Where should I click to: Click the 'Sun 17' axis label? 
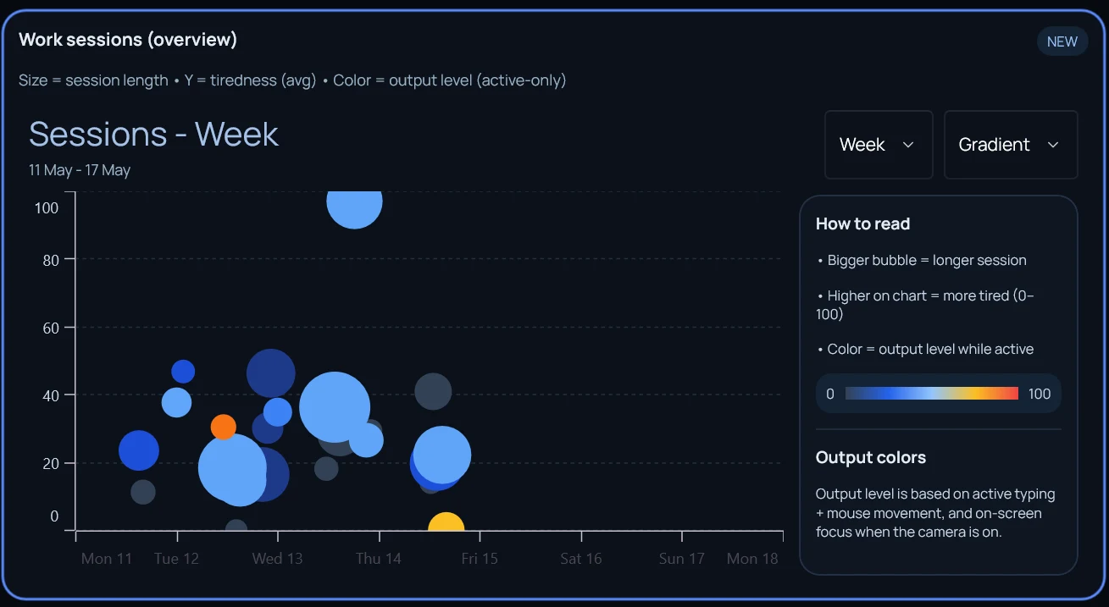[682, 559]
